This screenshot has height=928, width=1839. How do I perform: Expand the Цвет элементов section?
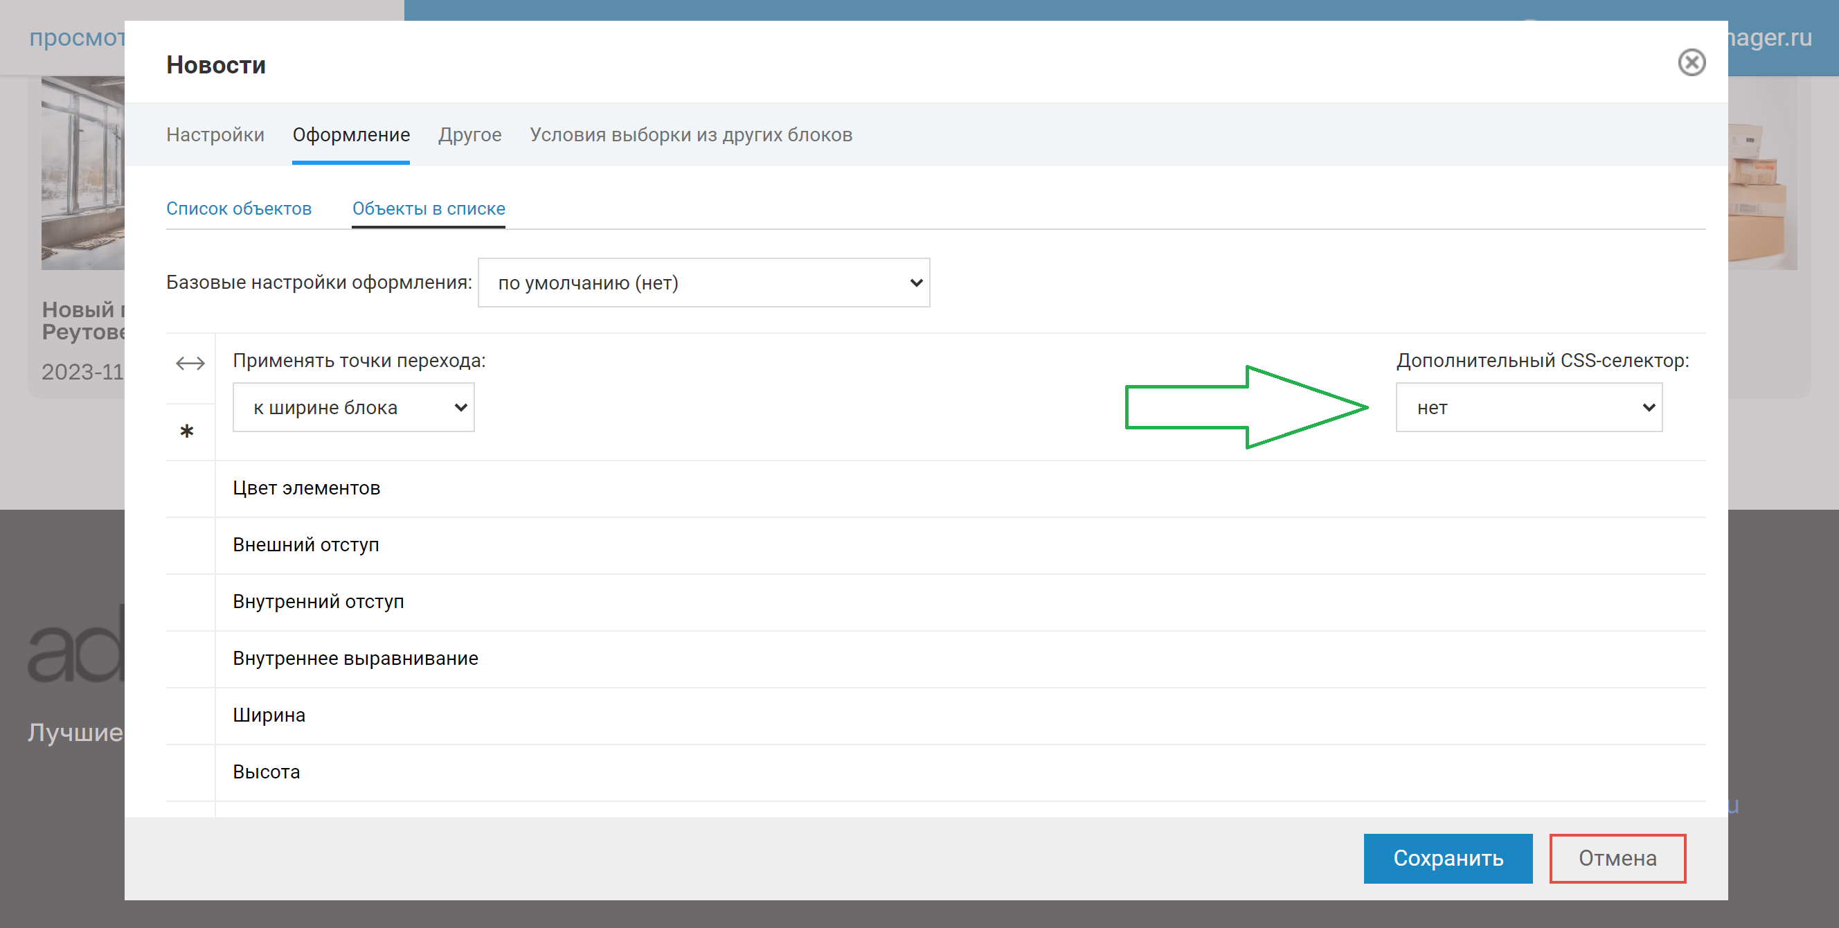[x=306, y=488]
